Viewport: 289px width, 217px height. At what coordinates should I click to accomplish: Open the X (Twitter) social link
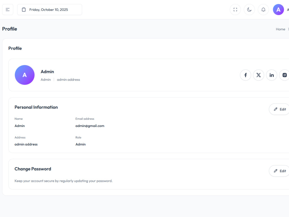pyautogui.click(x=259, y=75)
